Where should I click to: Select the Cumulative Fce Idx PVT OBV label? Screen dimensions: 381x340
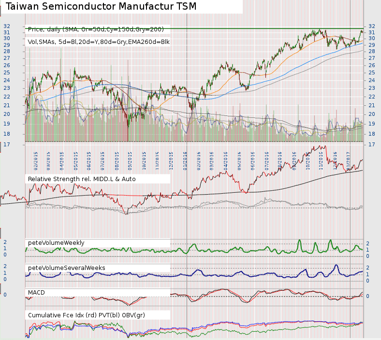coord(86,315)
